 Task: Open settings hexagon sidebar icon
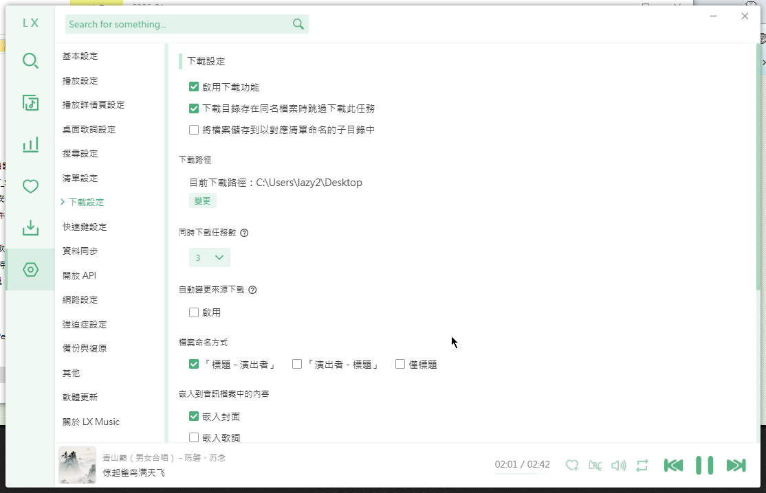(30, 270)
